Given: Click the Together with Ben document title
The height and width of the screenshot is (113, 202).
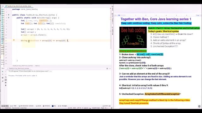Looking at the screenshot, I should tap(156, 19).
